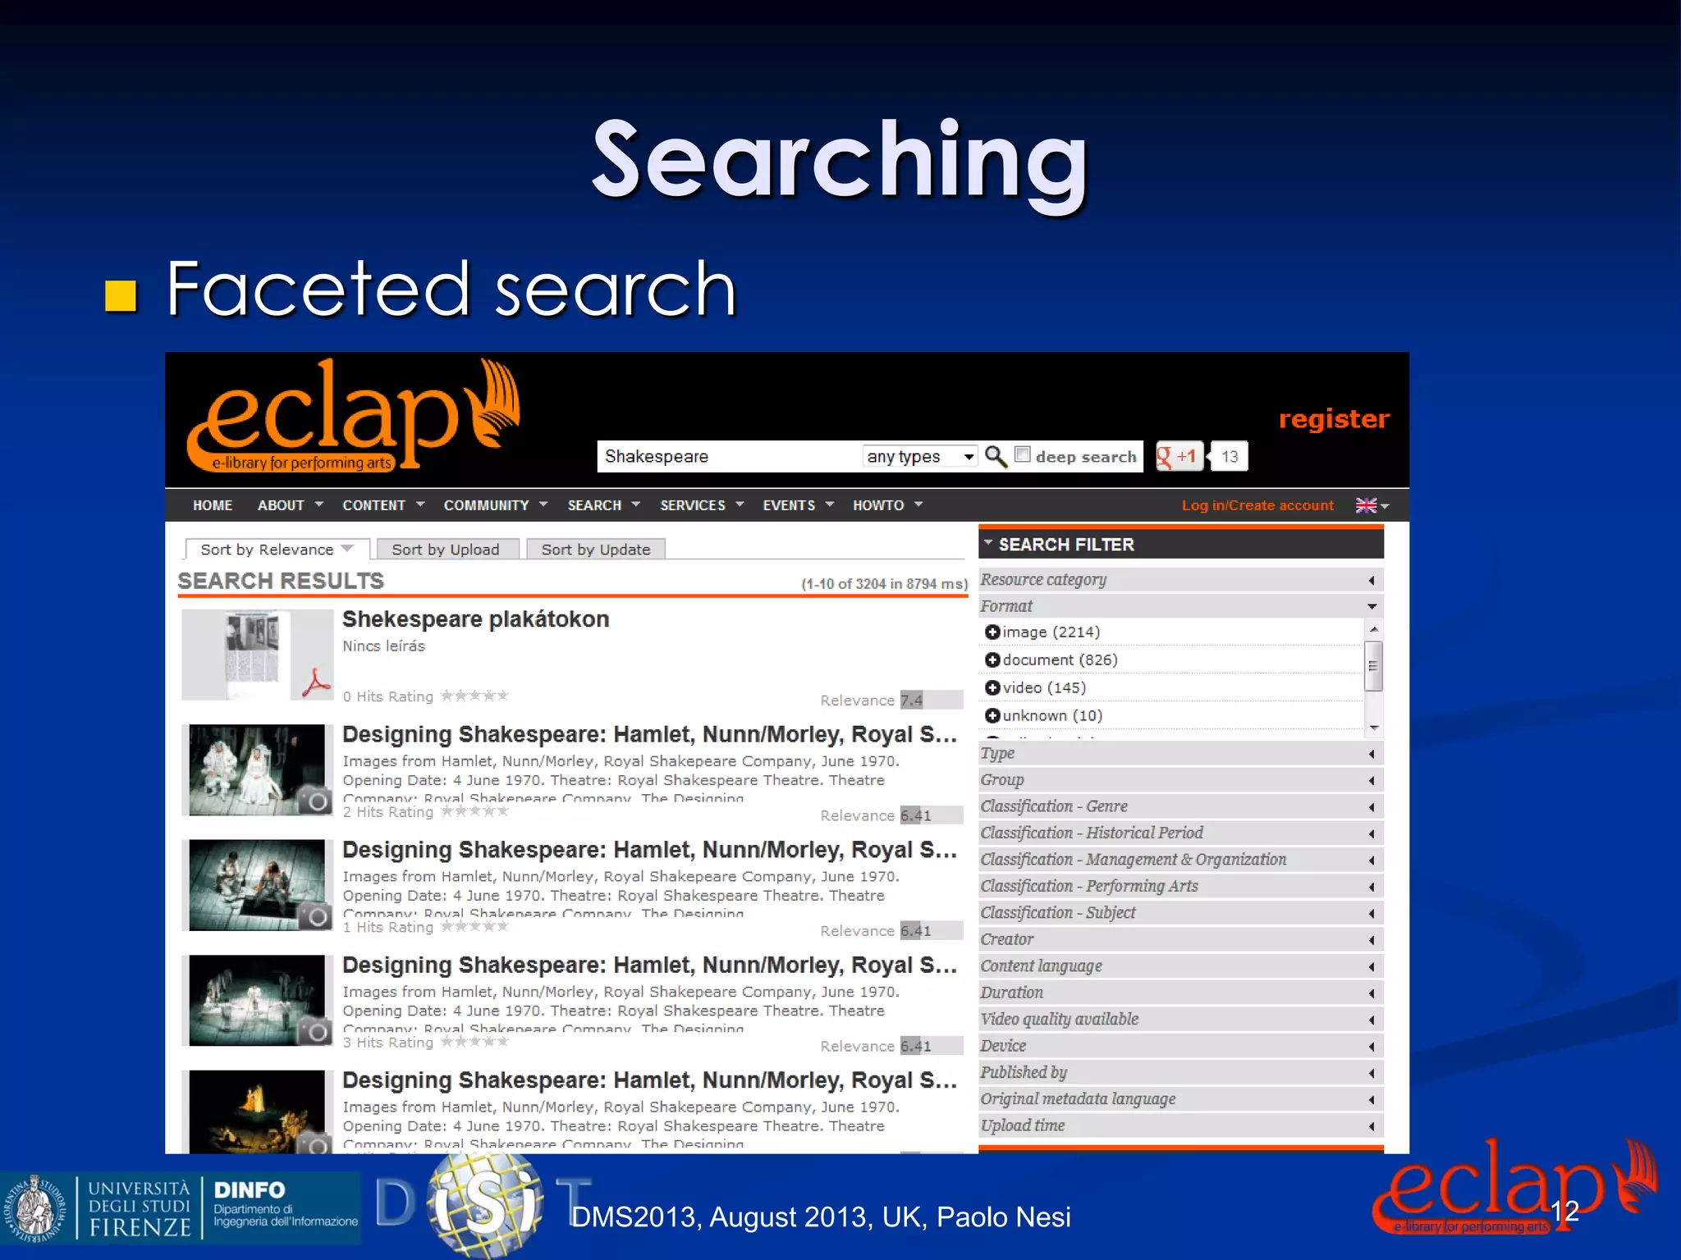The image size is (1681, 1260).
Task: Rate Shekespeare plakátokon with the stars
Action: 474,696
